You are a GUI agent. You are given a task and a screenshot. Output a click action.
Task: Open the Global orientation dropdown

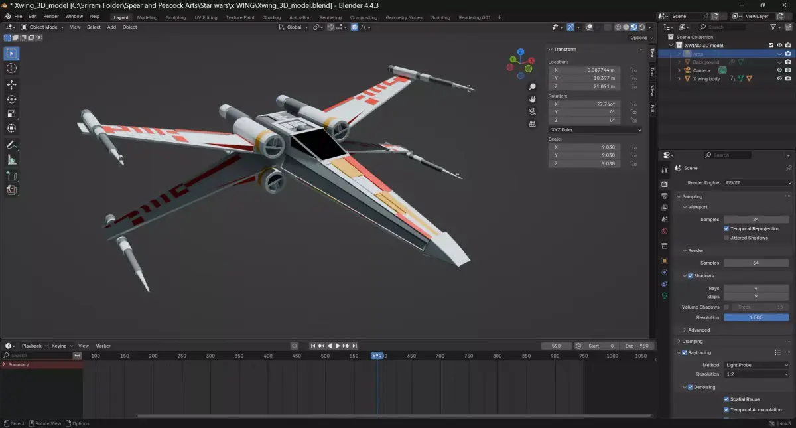tap(293, 27)
